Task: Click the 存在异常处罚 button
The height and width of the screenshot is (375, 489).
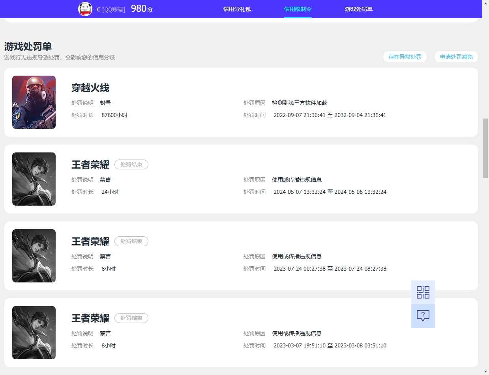Action: [405, 57]
